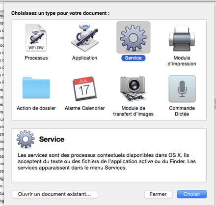The height and width of the screenshot is (206, 216).
Task: Click the Alarme Calendrier label
Action: coord(84,108)
